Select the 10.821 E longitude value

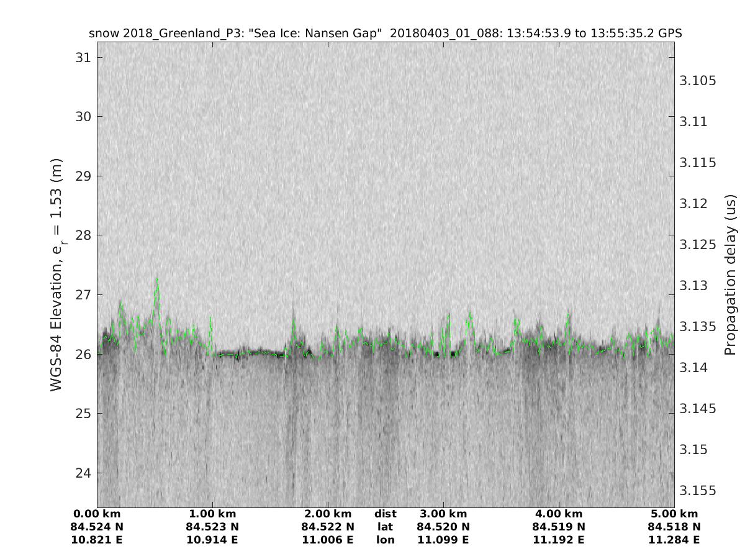(97, 540)
